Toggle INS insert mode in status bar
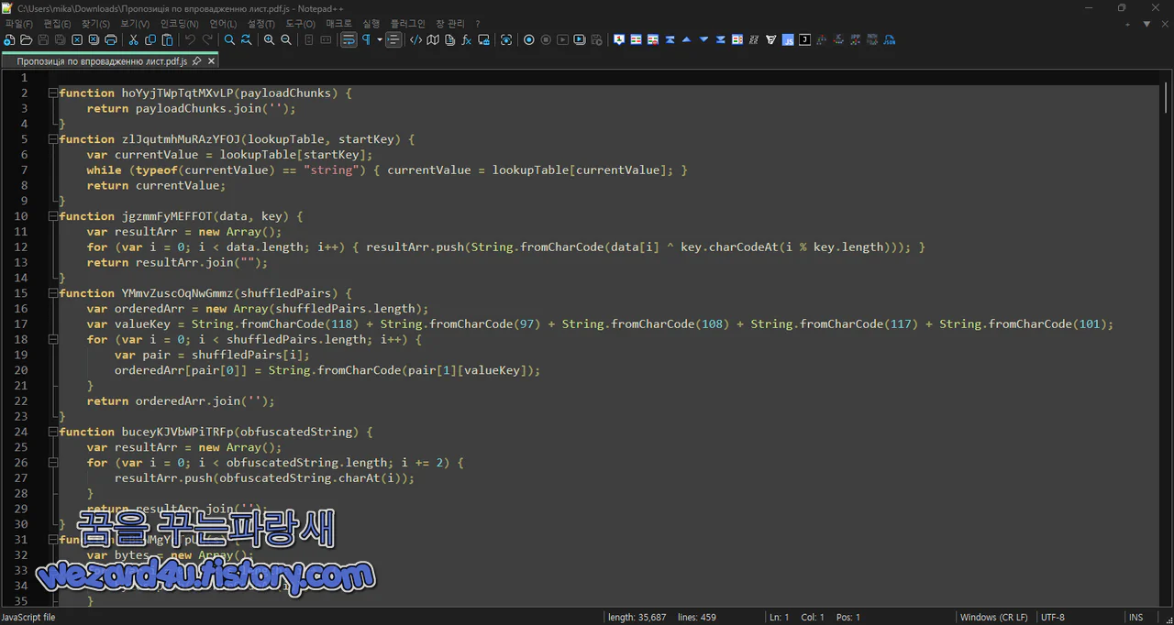 click(x=1136, y=618)
